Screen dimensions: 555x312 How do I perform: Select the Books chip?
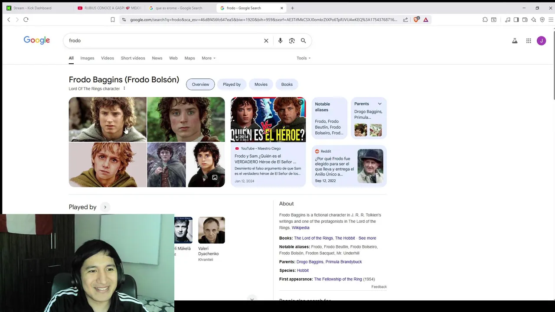(x=287, y=84)
